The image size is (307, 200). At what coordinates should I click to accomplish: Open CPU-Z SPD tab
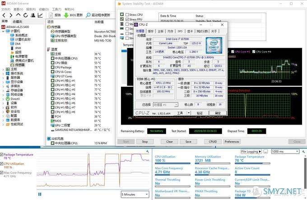point(180,31)
